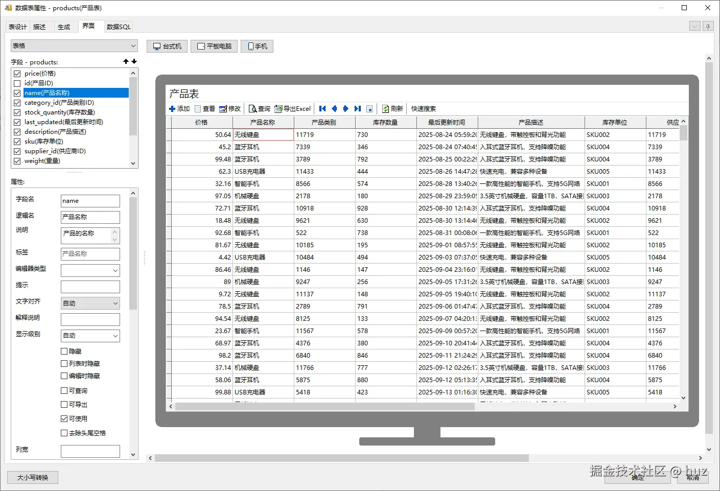Click the 列宽 input field
This screenshot has height=491, width=720.
90,451
